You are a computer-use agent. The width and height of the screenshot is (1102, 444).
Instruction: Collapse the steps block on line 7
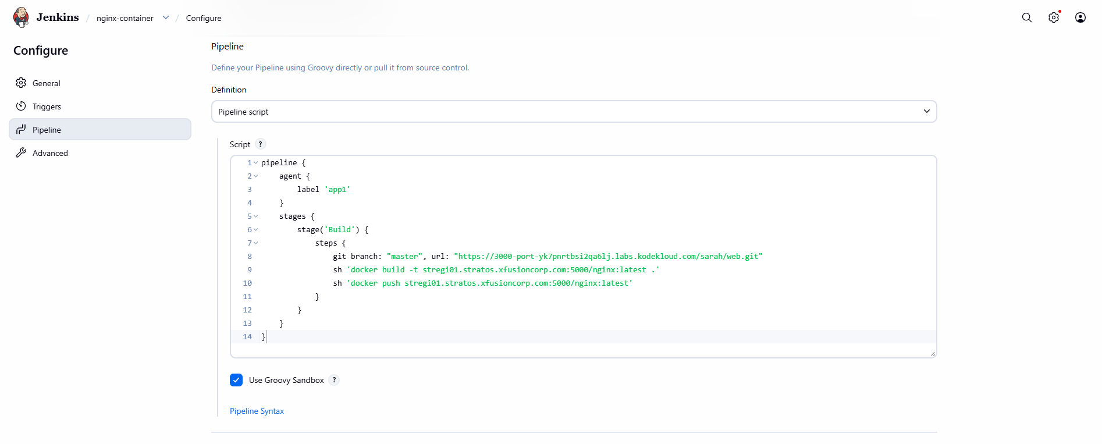(255, 243)
